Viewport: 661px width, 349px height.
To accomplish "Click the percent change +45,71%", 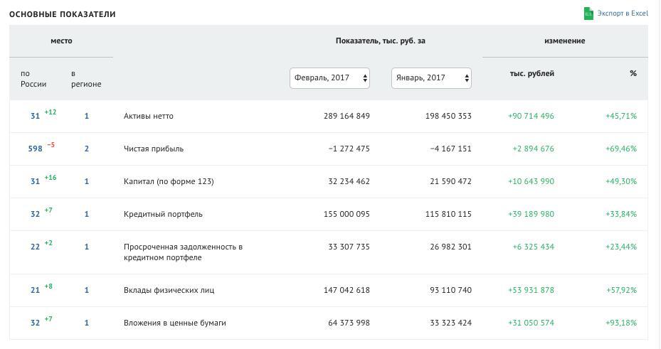I will pyautogui.click(x=621, y=116).
